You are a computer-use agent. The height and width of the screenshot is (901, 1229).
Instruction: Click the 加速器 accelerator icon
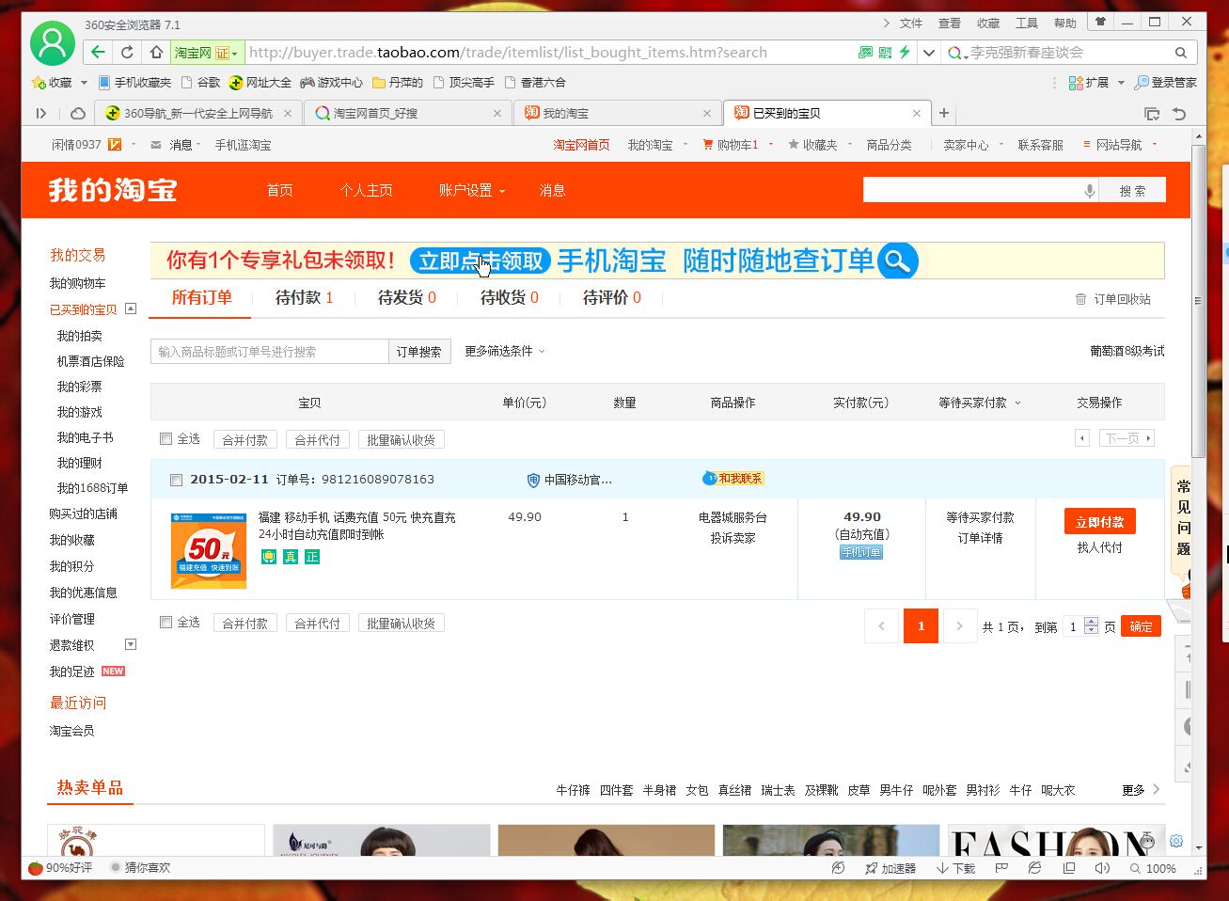[x=890, y=868]
